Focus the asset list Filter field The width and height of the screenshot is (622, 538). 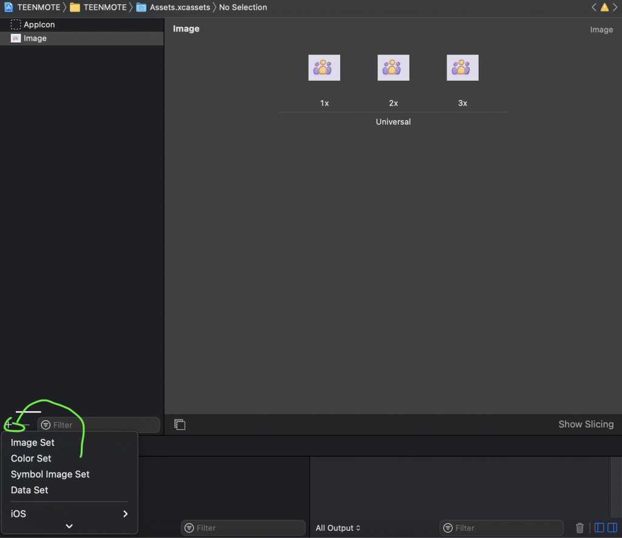[99, 425]
